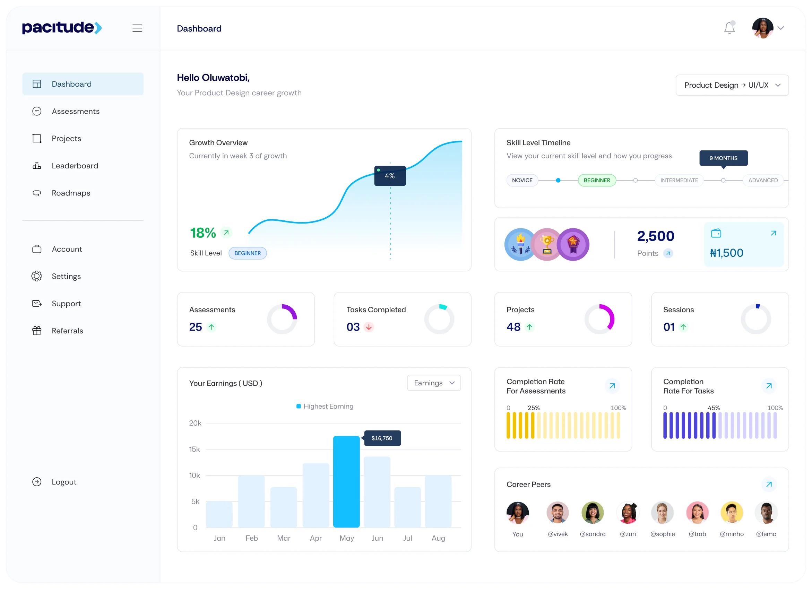Open @sandra's peer avatar

click(593, 513)
